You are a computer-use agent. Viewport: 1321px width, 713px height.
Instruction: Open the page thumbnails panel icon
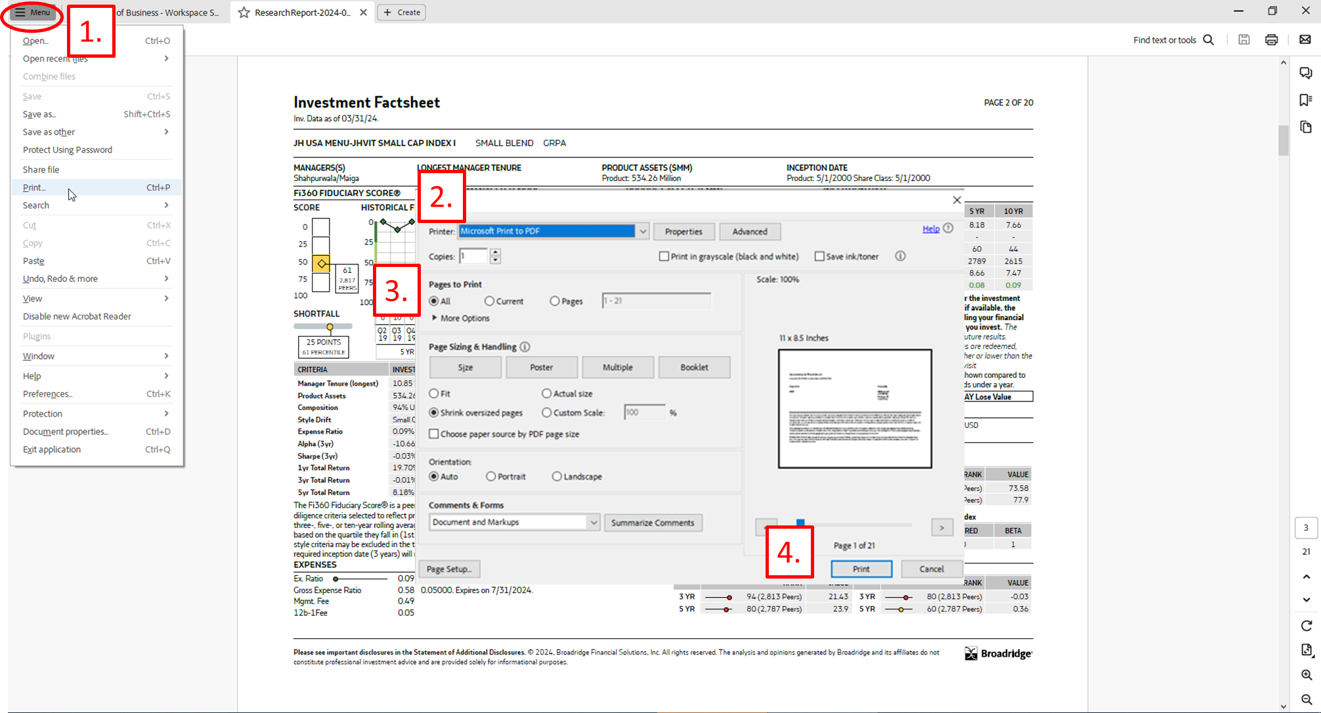point(1306,127)
